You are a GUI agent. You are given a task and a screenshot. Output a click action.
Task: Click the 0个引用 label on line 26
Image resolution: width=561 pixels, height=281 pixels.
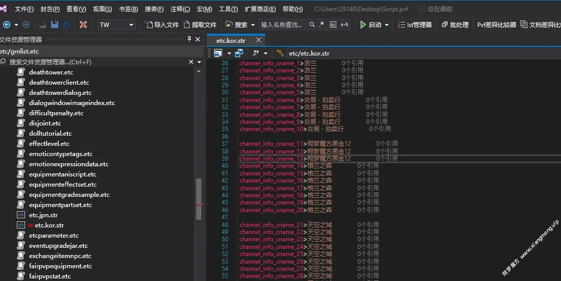point(353,63)
